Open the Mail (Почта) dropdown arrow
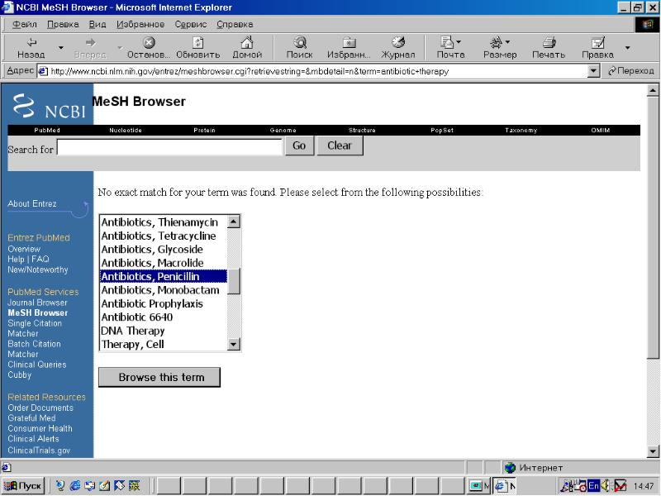661x496 pixels. pos(459,42)
